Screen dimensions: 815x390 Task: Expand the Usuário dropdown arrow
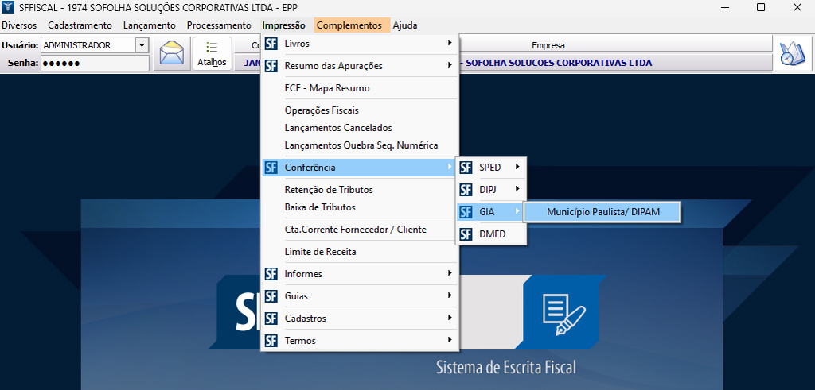pos(142,45)
